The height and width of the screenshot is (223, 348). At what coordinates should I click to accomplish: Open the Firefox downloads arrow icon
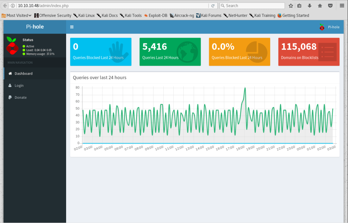click(310, 6)
